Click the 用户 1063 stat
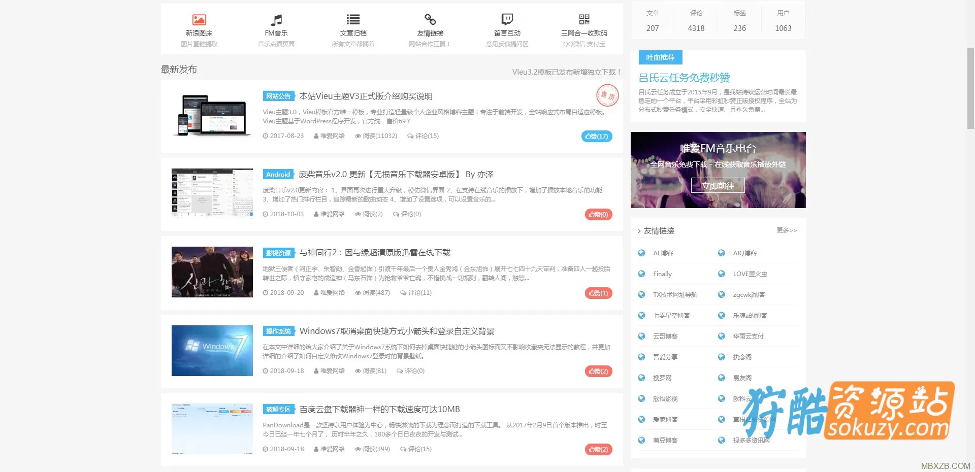 tap(783, 21)
